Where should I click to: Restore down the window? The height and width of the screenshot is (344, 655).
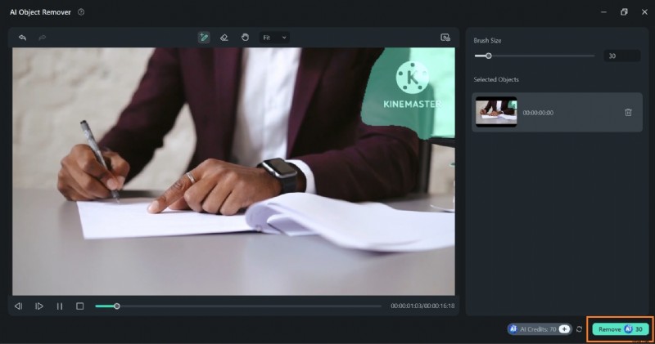pyautogui.click(x=624, y=12)
